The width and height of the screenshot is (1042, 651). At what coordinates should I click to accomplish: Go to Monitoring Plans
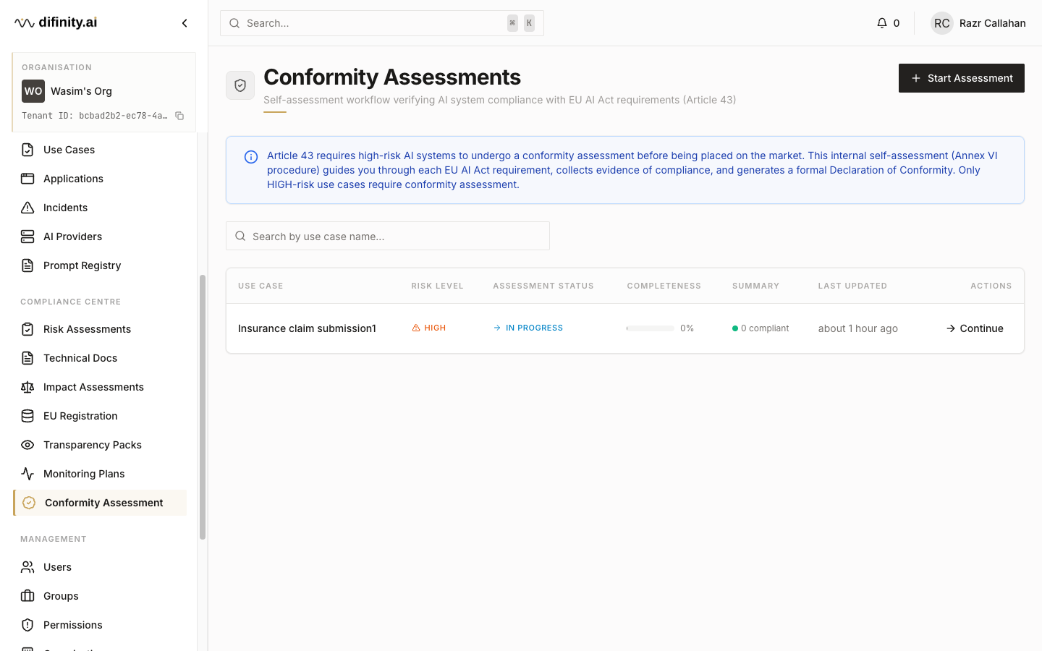coord(100,474)
